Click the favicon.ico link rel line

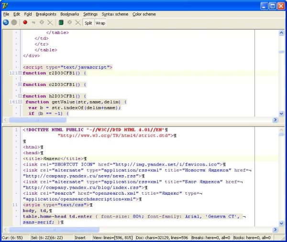point(124,164)
